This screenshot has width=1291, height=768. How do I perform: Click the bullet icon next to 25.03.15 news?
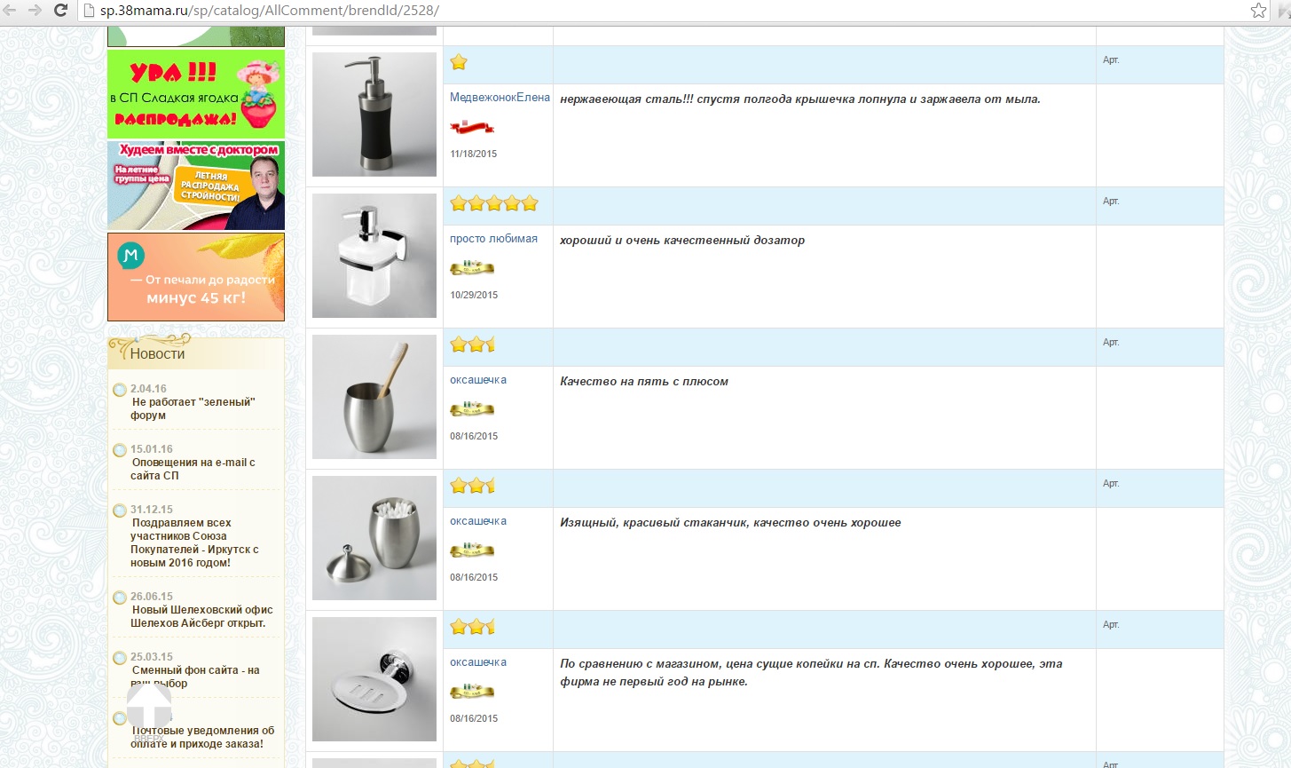120,658
